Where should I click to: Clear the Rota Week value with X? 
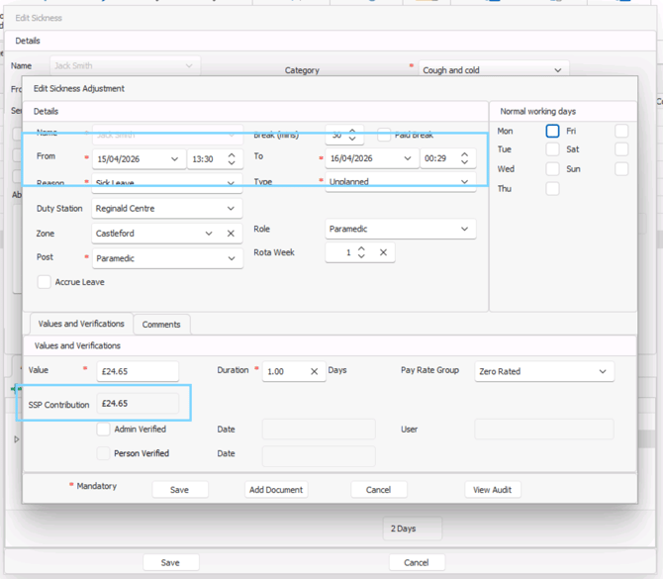point(383,252)
